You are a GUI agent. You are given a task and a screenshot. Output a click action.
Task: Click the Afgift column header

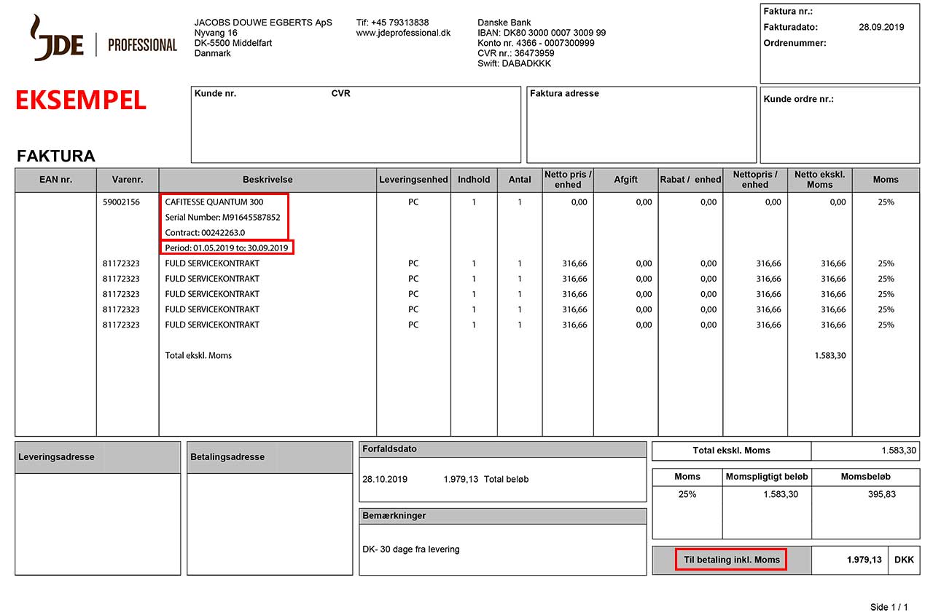[x=626, y=180]
